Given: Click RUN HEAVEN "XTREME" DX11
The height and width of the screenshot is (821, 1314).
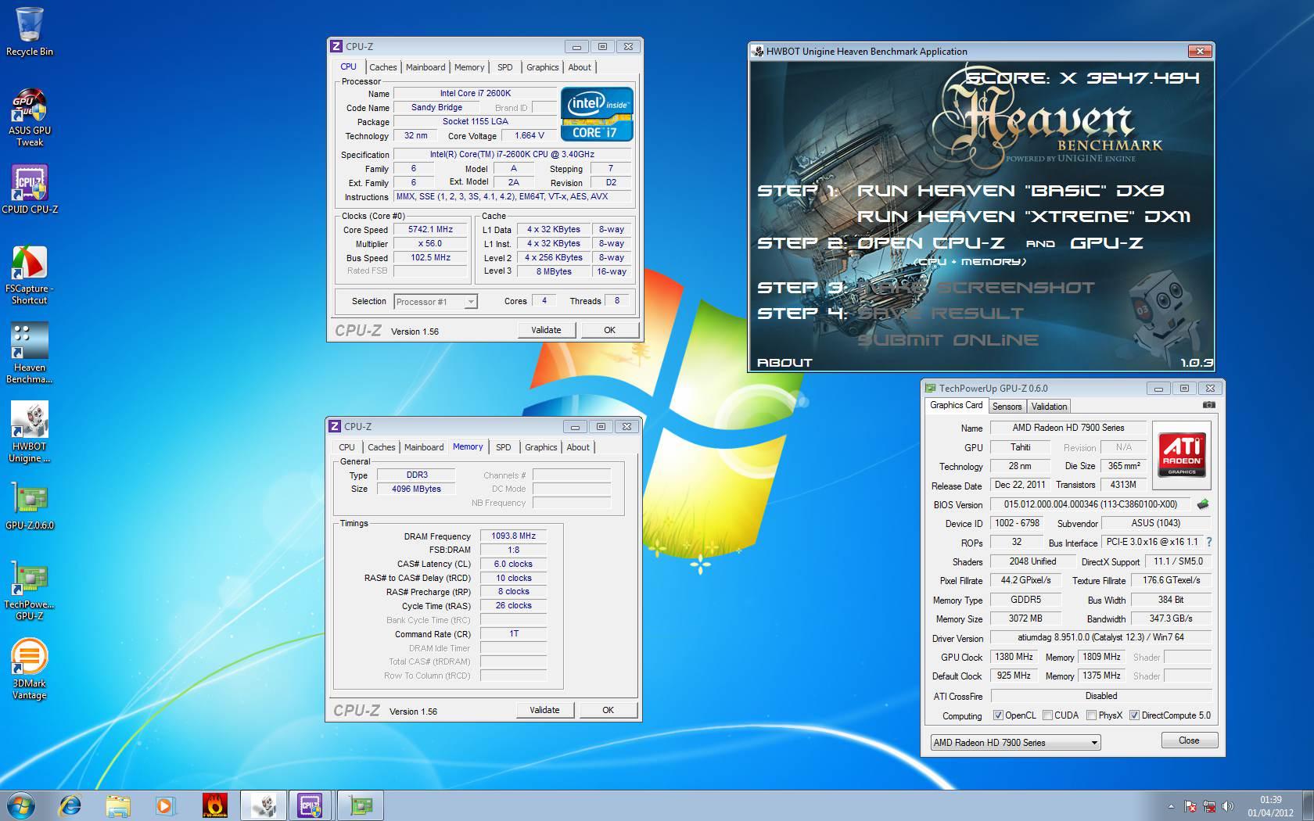Looking at the screenshot, I should [x=1024, y=217].
